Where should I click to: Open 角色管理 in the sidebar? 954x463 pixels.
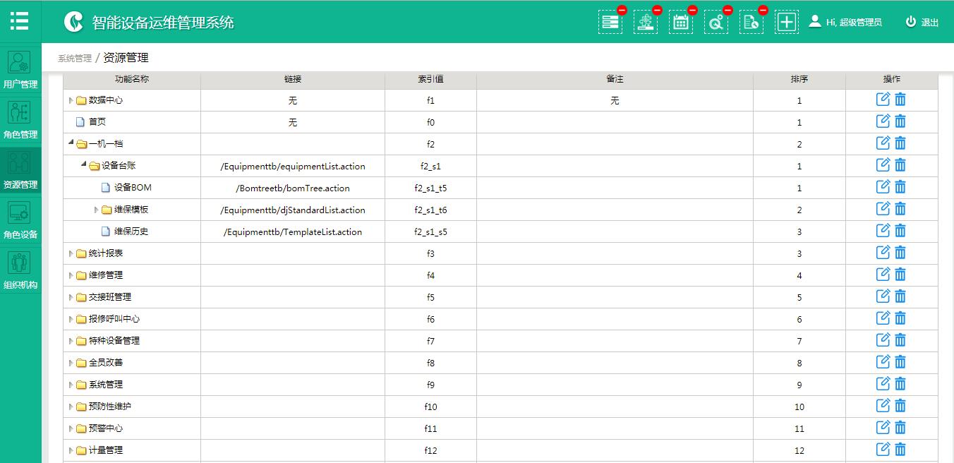[x=20, y=120]
